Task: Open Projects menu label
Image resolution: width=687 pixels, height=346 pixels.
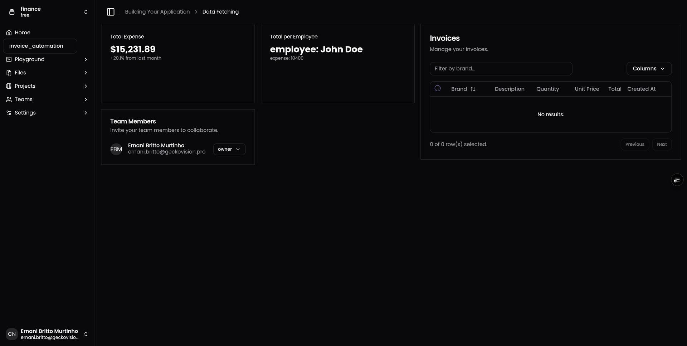Action: pos(25,86)
